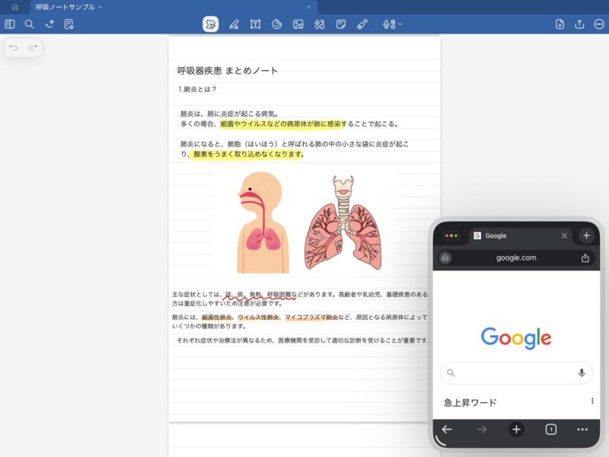Click the undo button
The height and width of the screenshot is (457, 609).
coord(14,48)
